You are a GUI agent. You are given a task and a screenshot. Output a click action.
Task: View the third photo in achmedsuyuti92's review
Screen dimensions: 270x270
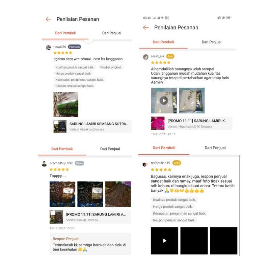pos(118,194)
